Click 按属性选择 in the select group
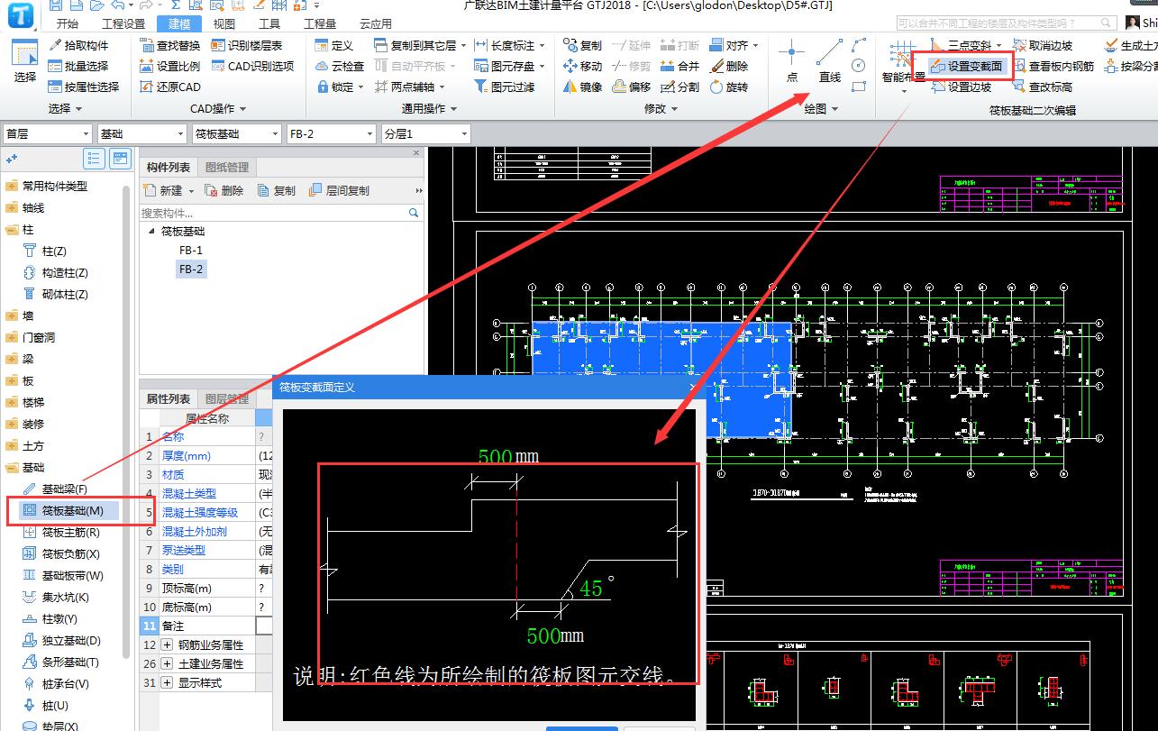This screenshot has height=731, width=1158. [84, 87]
